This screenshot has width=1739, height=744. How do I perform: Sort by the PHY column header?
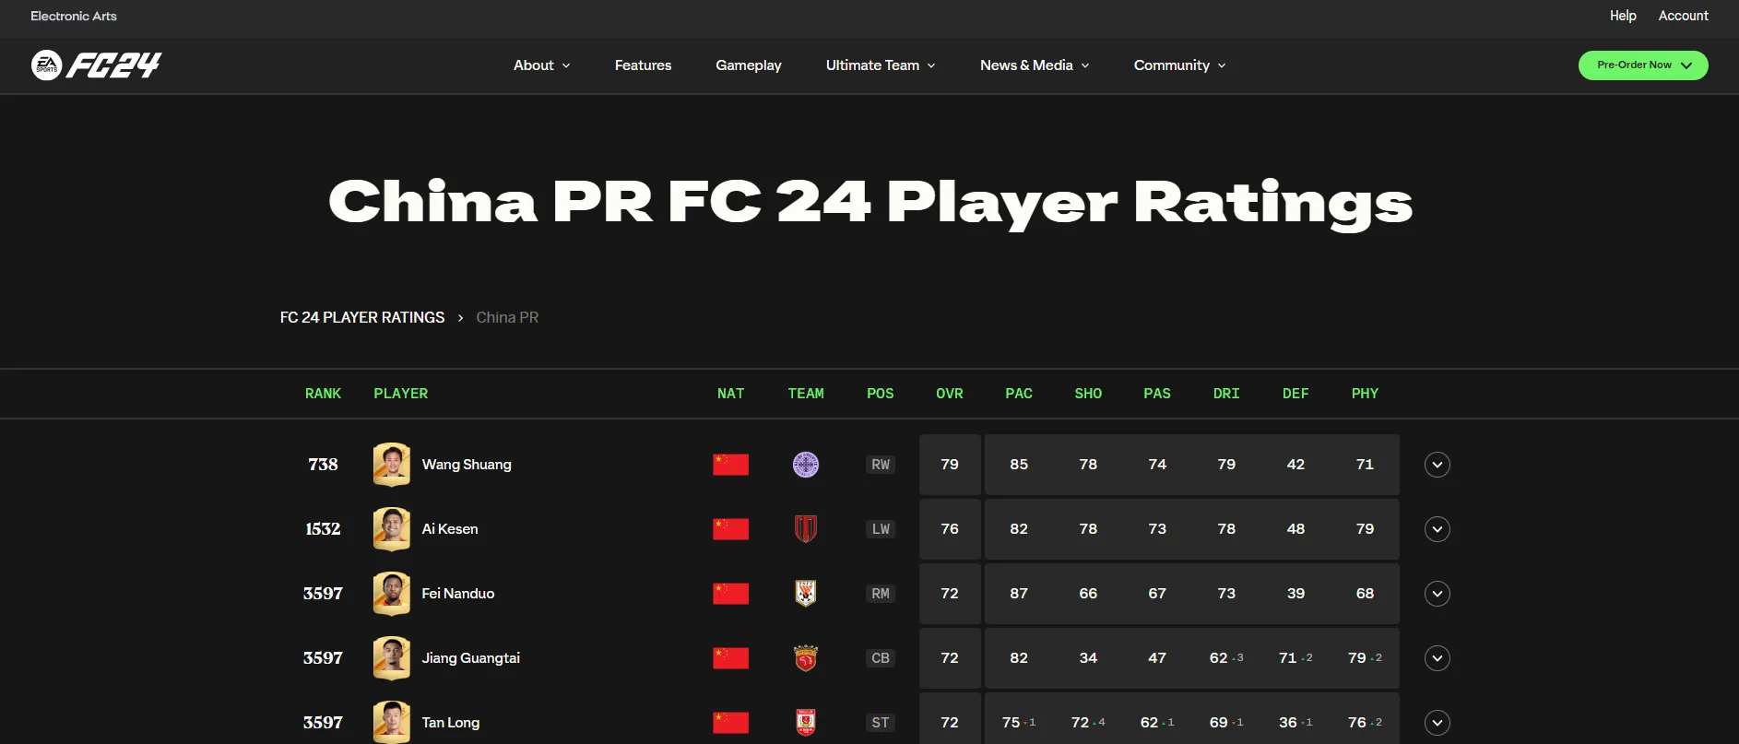coord(1365,394)
